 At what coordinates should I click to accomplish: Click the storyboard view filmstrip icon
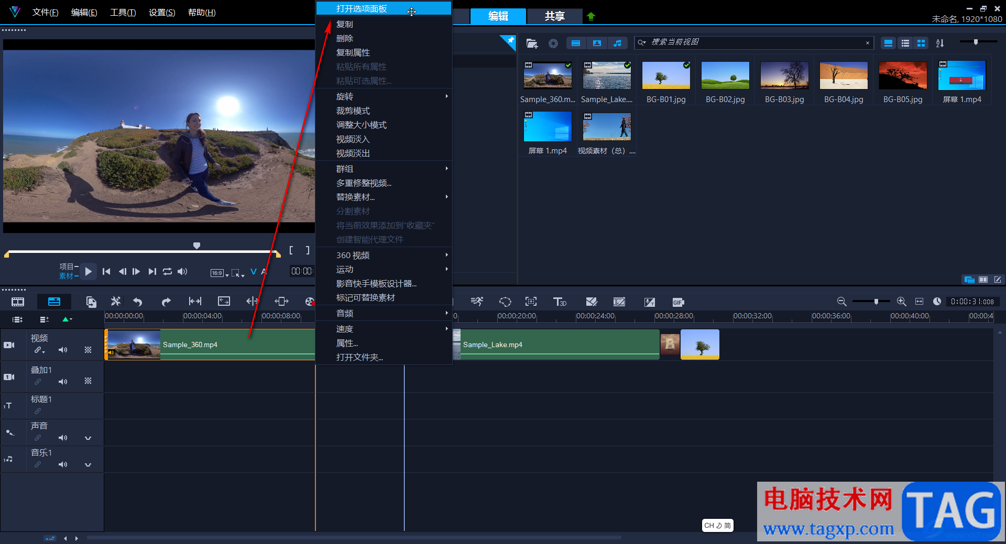18,302
